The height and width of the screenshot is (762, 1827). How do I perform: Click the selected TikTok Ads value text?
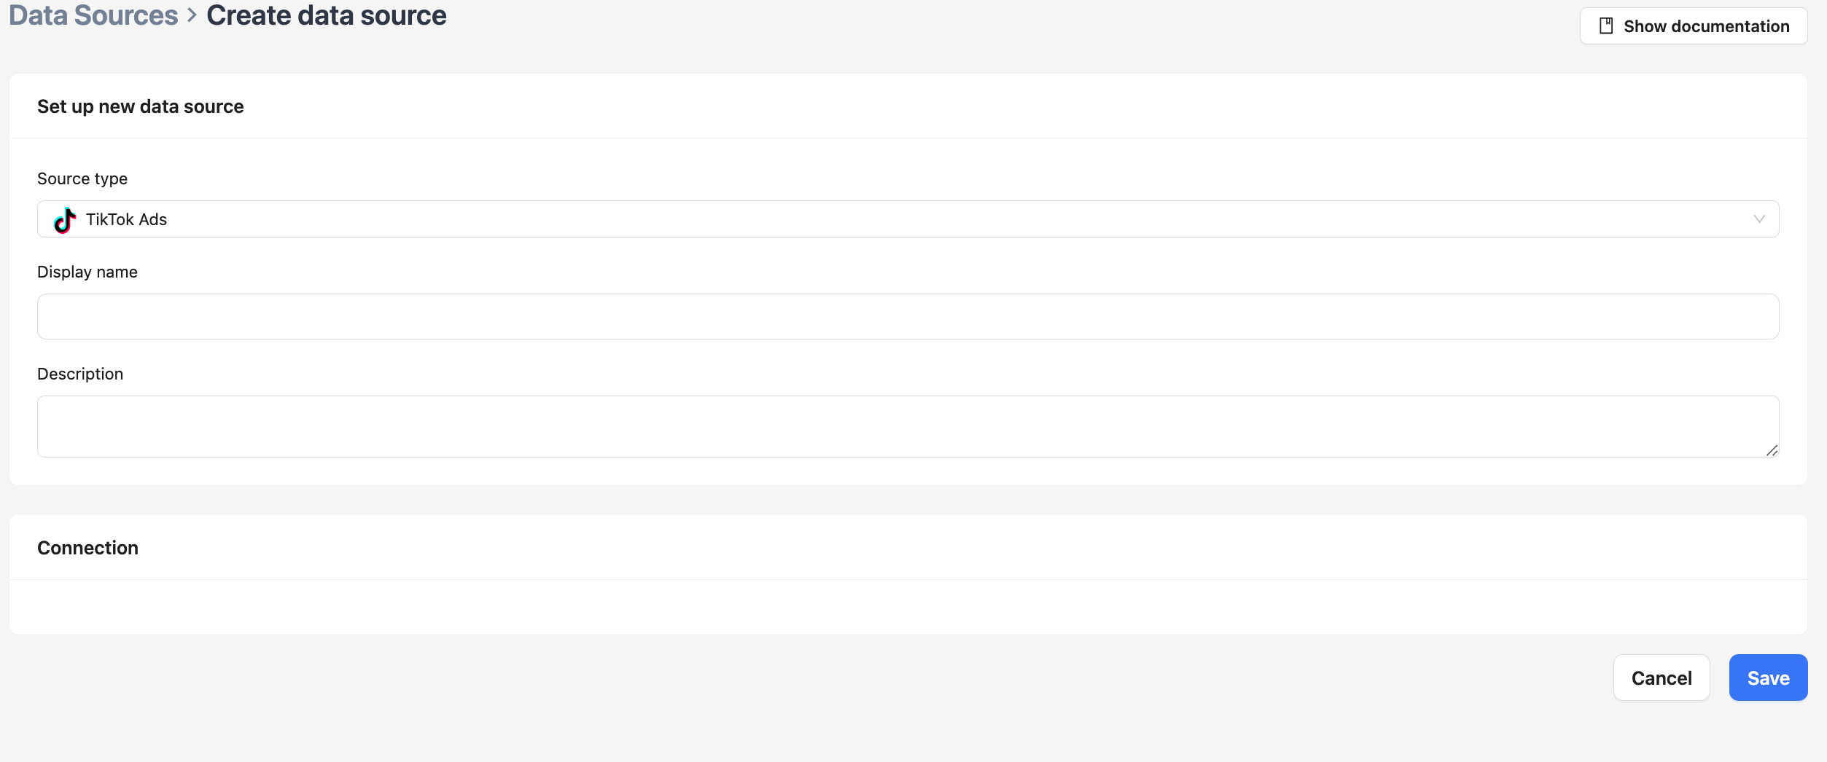[x=126, y=219]
